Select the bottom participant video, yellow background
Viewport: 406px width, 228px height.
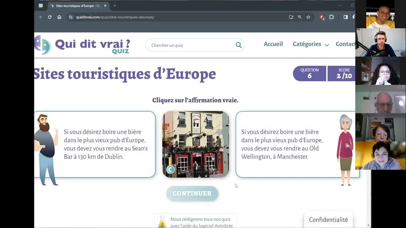pyautogui.click(x=381, y=155)
